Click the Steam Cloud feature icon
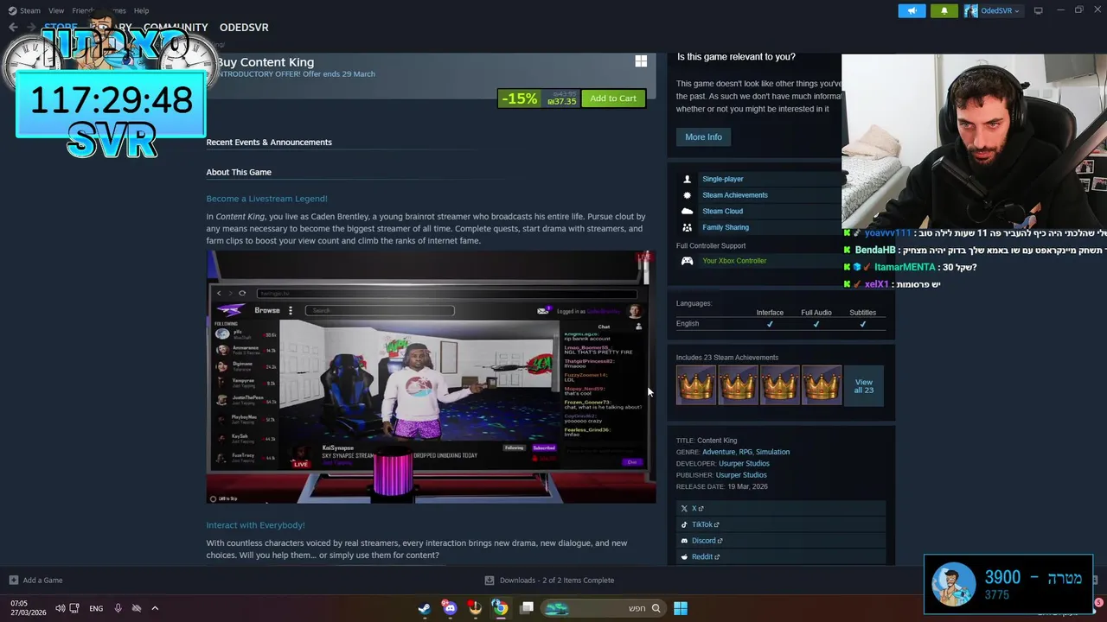Image resolution: width=1107 pixels, height=622 pixels. click(687, 211)
